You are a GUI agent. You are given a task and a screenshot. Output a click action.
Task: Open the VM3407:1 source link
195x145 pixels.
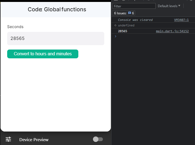point(181,20)
